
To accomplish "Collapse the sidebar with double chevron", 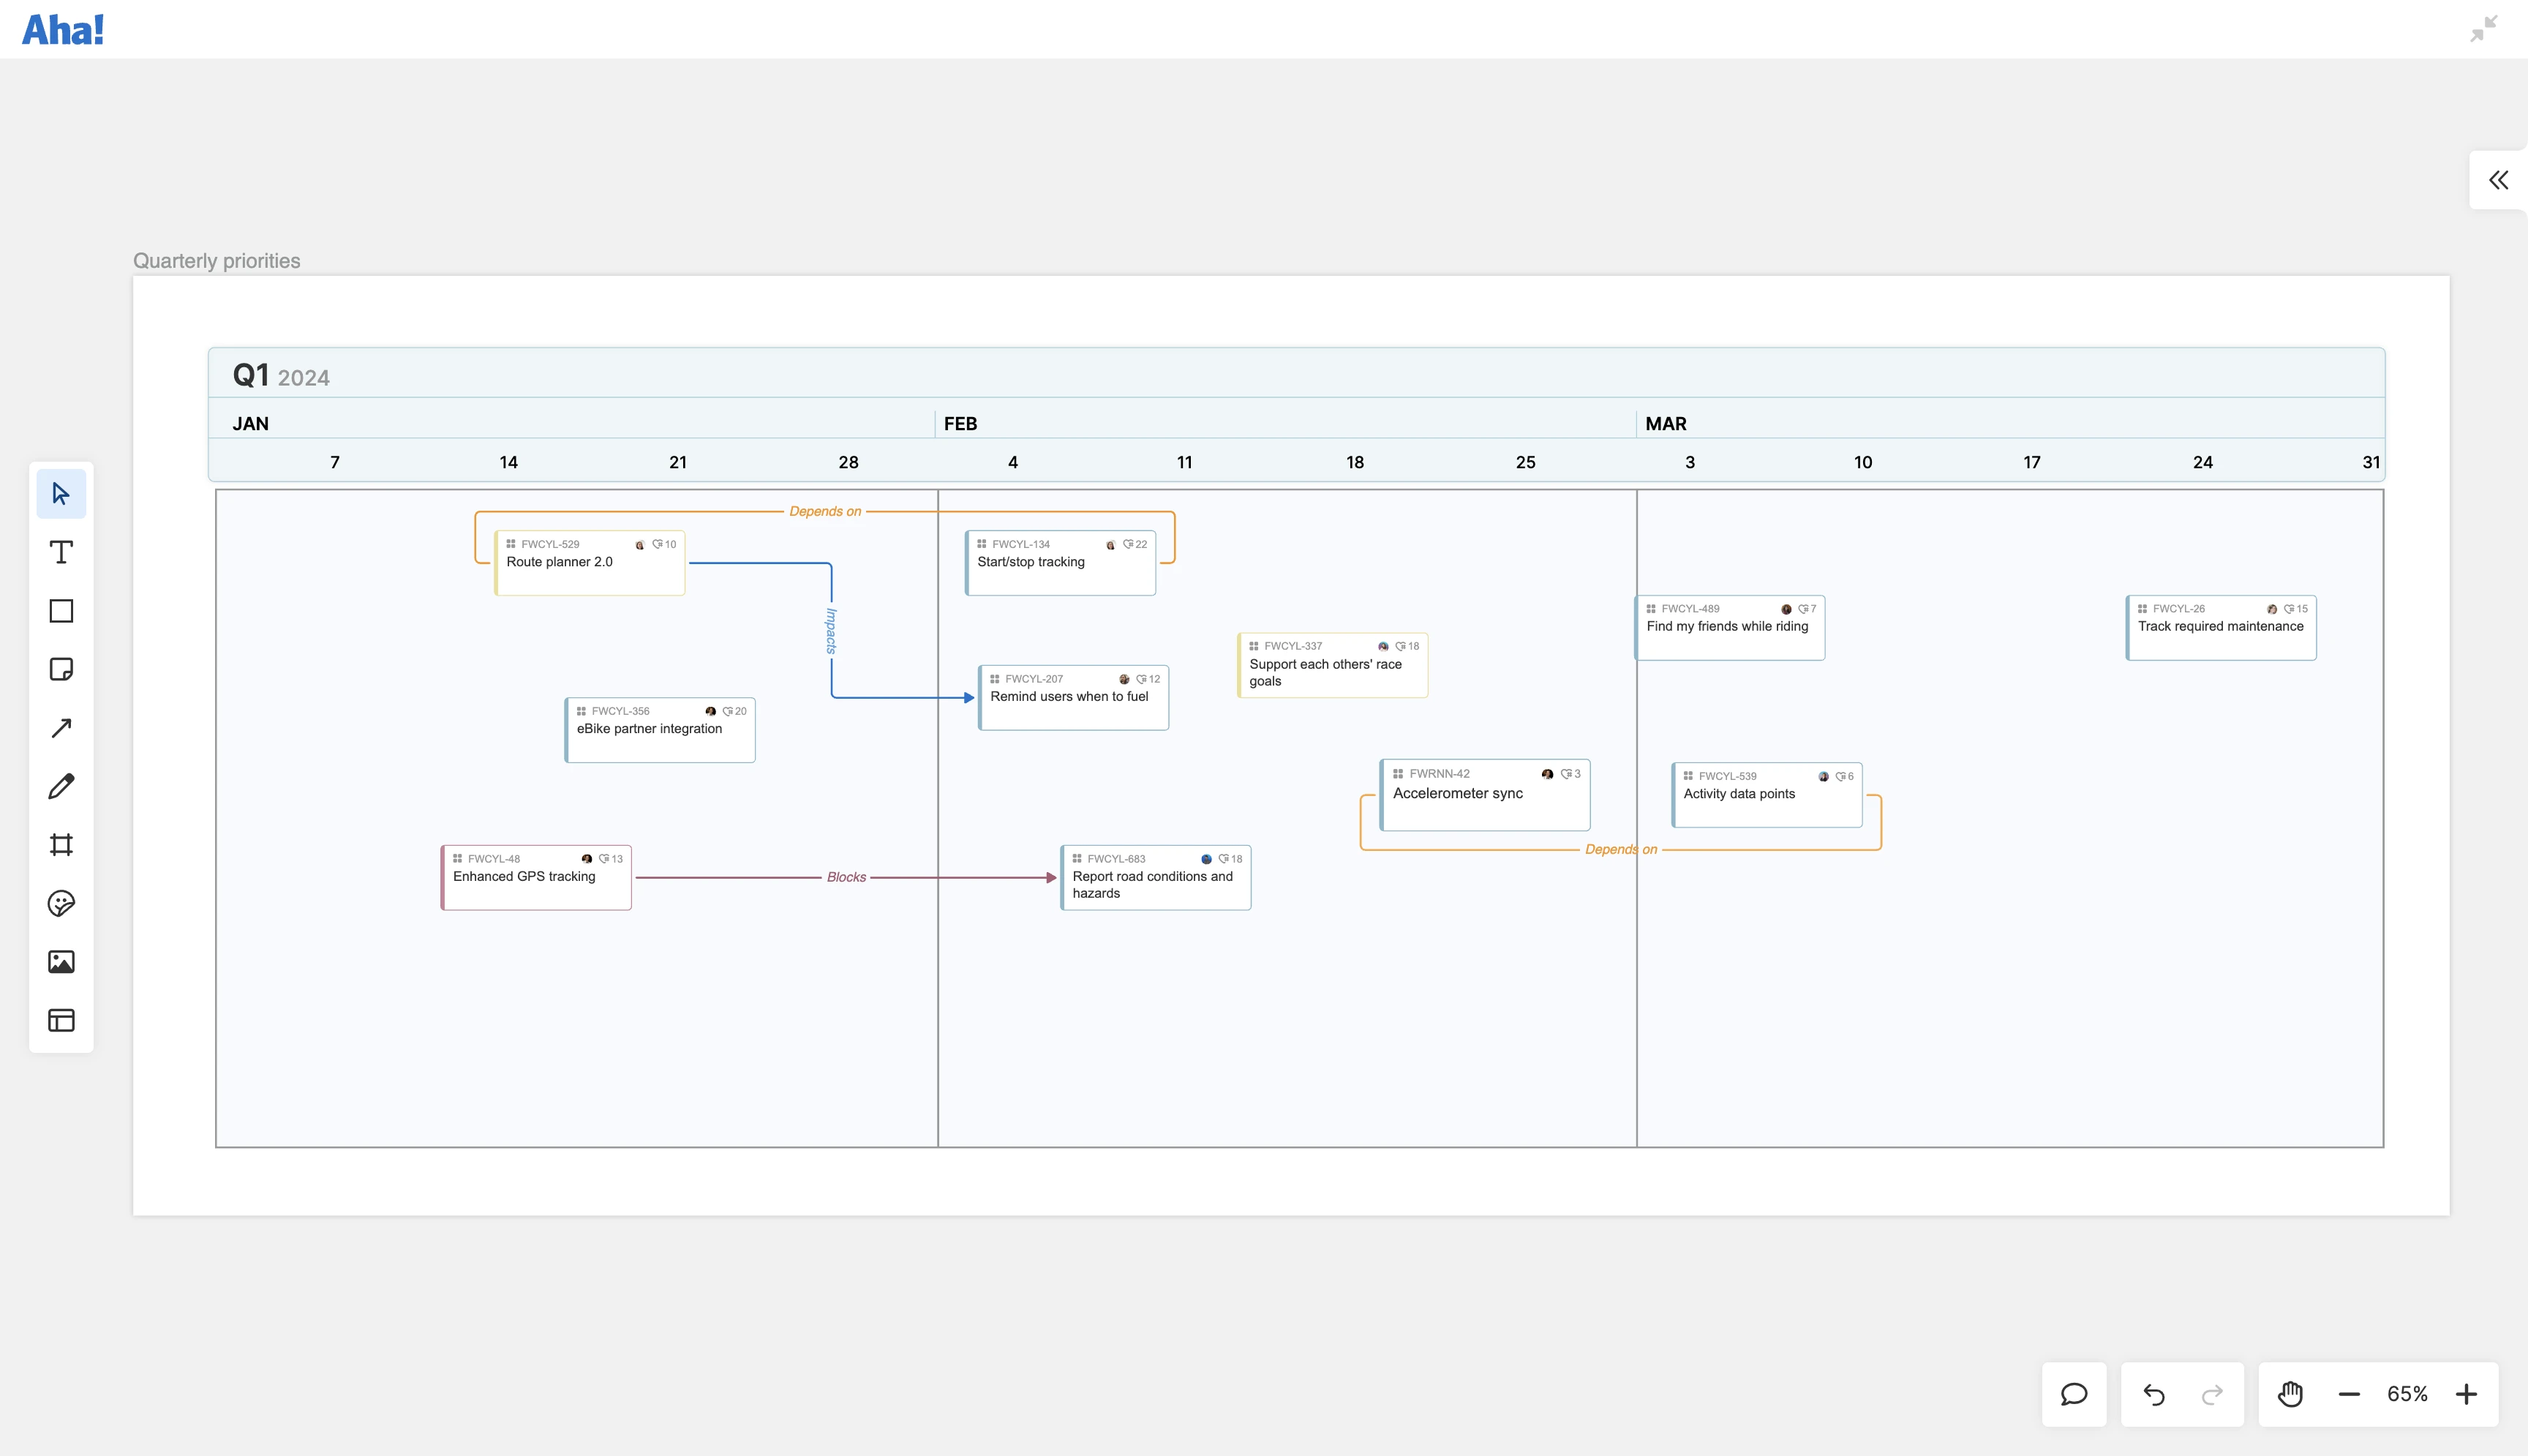I will coord(2499,180).
